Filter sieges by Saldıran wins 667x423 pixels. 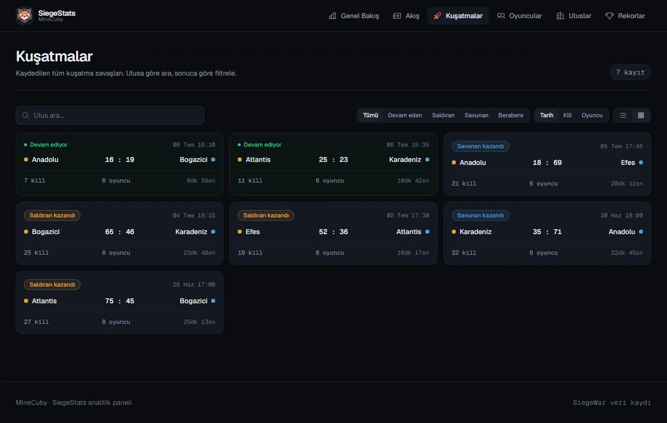(x=444, y=115)
